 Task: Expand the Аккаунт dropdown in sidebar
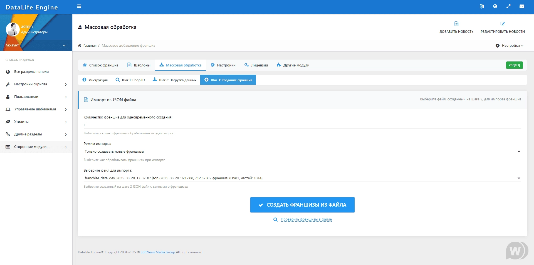click(x=64, y=45)
